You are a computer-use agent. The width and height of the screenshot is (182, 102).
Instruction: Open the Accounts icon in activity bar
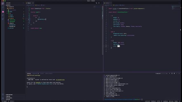3,94
